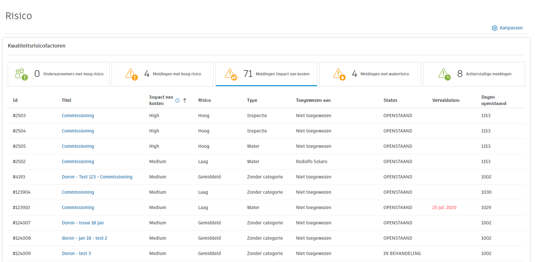
Task: Open Commissioning issue #2503
Action: point(78,116)
